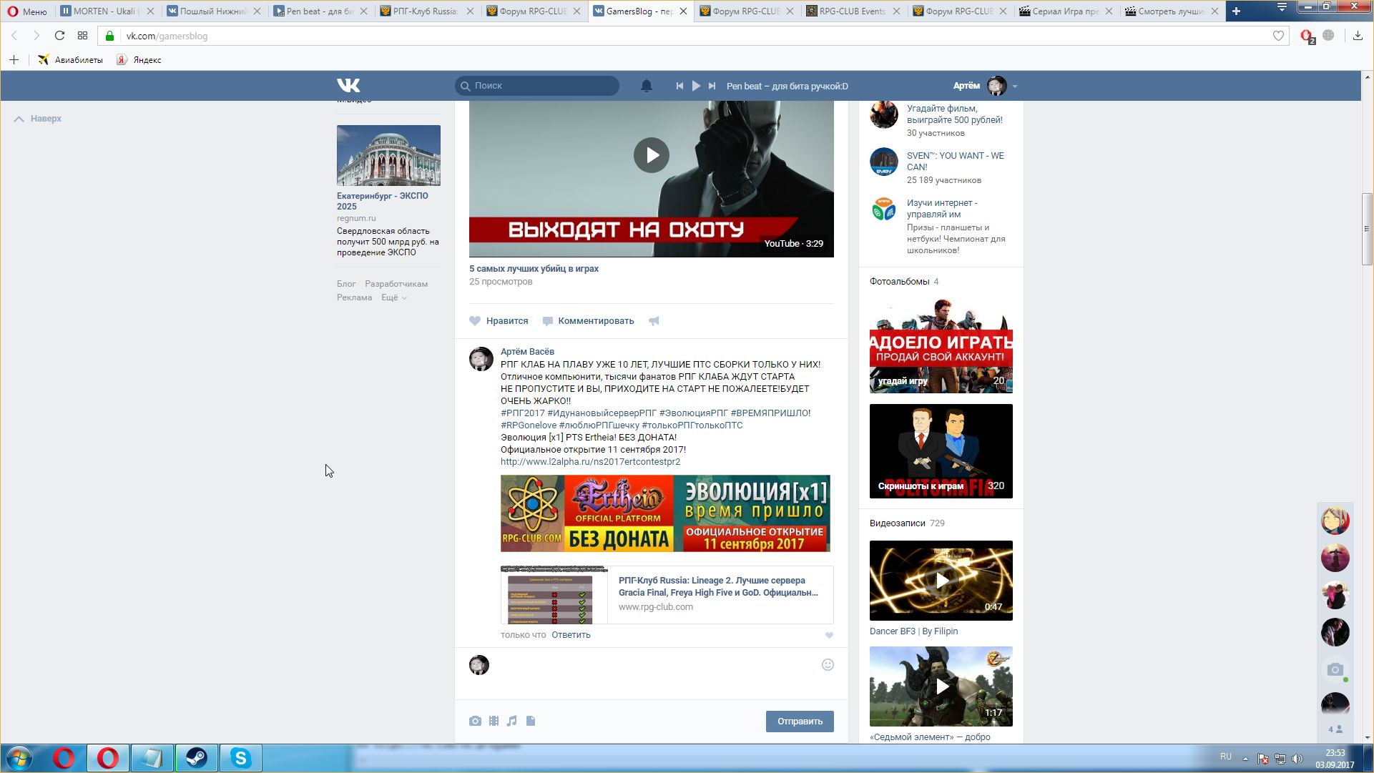Play the Седьмой элемент video thumbnail
This screenshot has width=1374, height=773.
point(941,686)
